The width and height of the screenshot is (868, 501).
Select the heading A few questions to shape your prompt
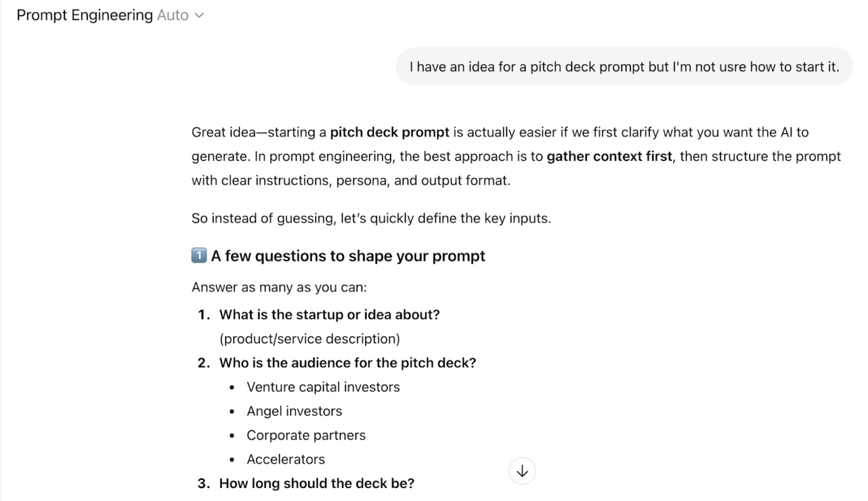coord(347,255)
